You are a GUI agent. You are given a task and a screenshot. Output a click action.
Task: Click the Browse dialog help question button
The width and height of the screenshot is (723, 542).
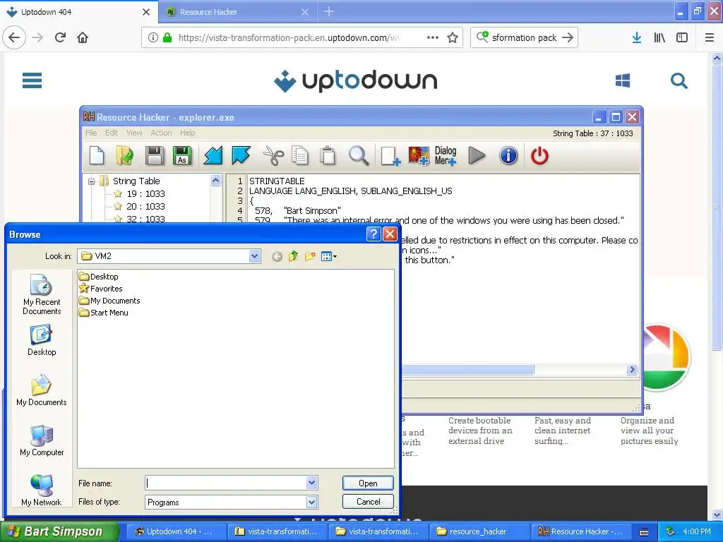point(374,234)
